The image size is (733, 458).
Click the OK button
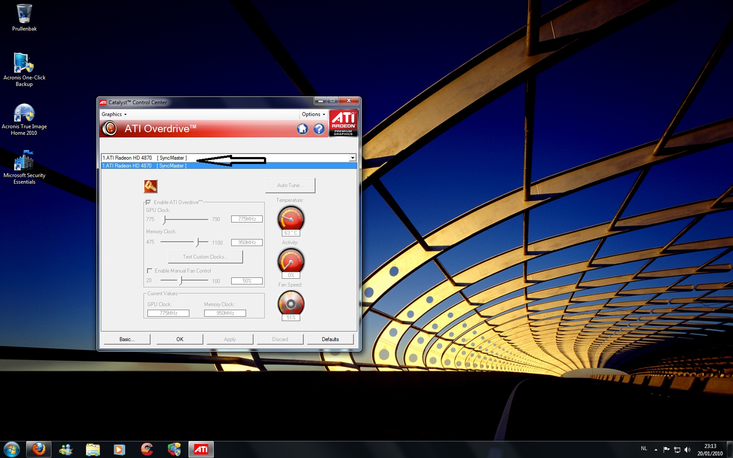[180, 339]
